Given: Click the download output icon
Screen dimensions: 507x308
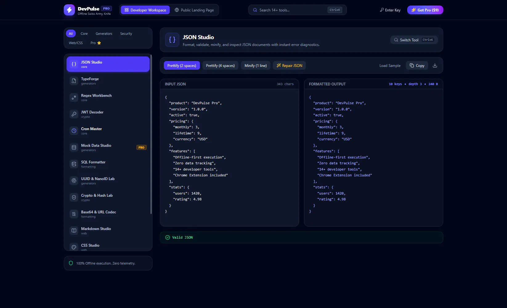Looking at the screenshot, I should [x=435, y=65].
